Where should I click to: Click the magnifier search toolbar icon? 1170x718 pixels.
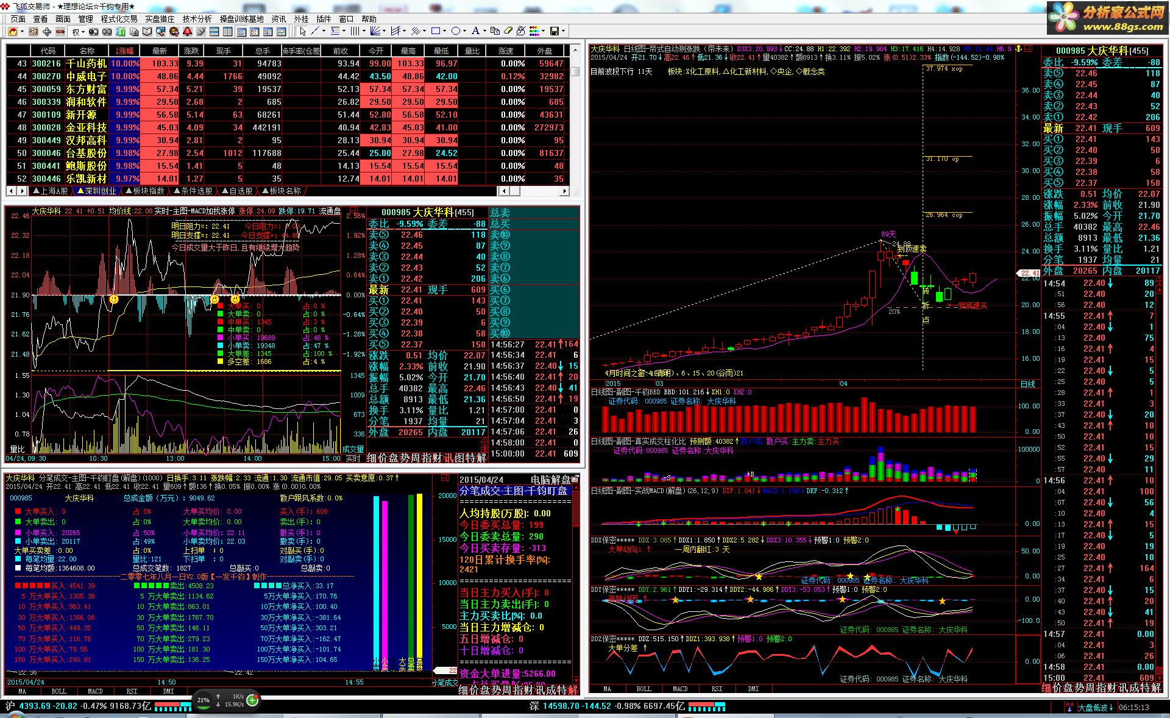point(161,32)
